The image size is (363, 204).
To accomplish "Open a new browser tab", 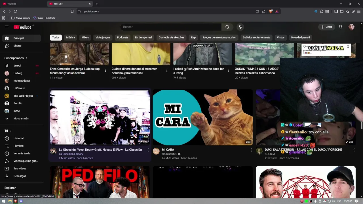I will [x=97, y=4].
